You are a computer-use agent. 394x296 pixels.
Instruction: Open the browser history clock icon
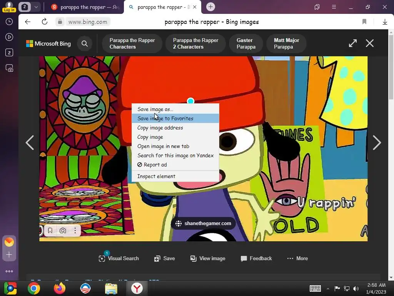pos(9,22)
